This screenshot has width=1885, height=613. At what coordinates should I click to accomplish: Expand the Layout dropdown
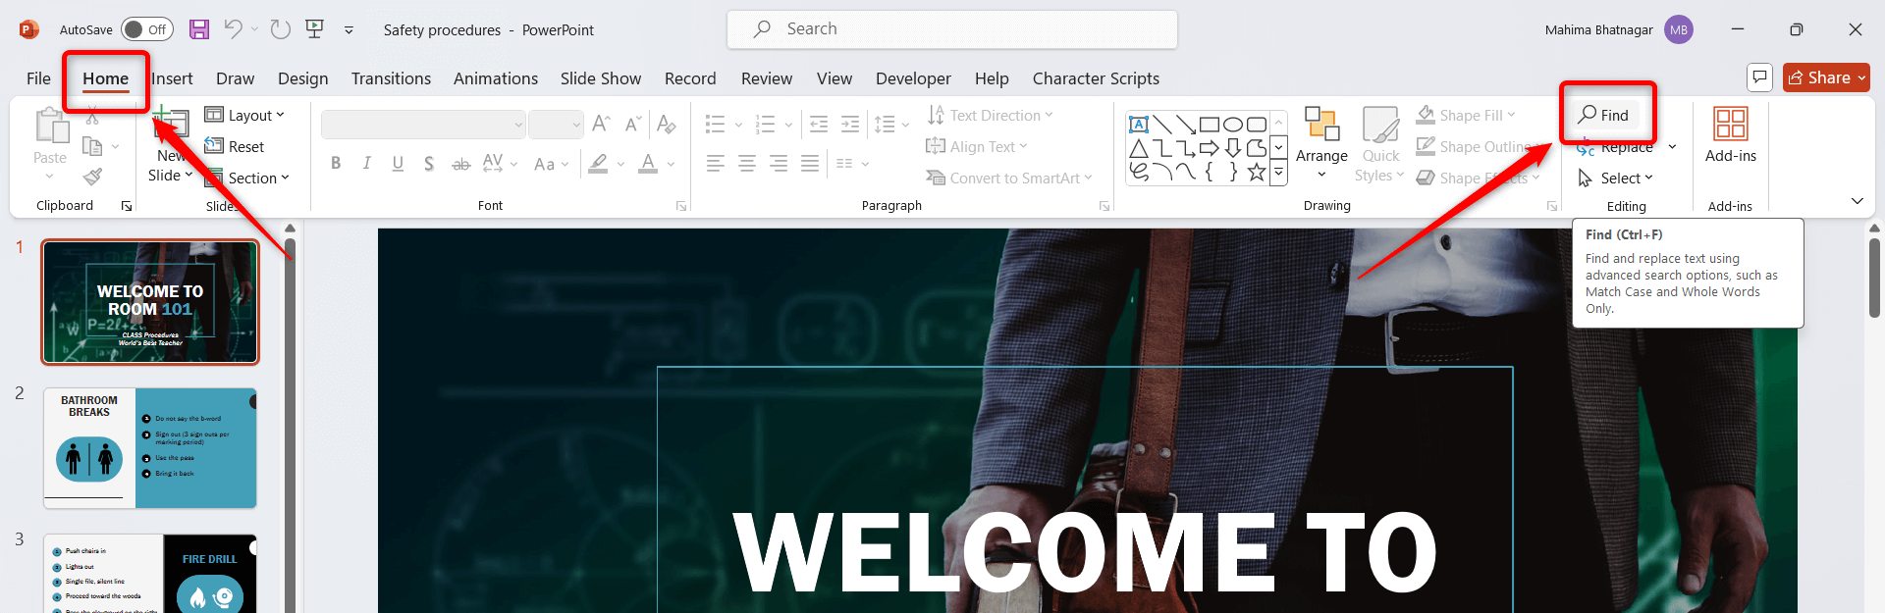(x=245, y=116)
